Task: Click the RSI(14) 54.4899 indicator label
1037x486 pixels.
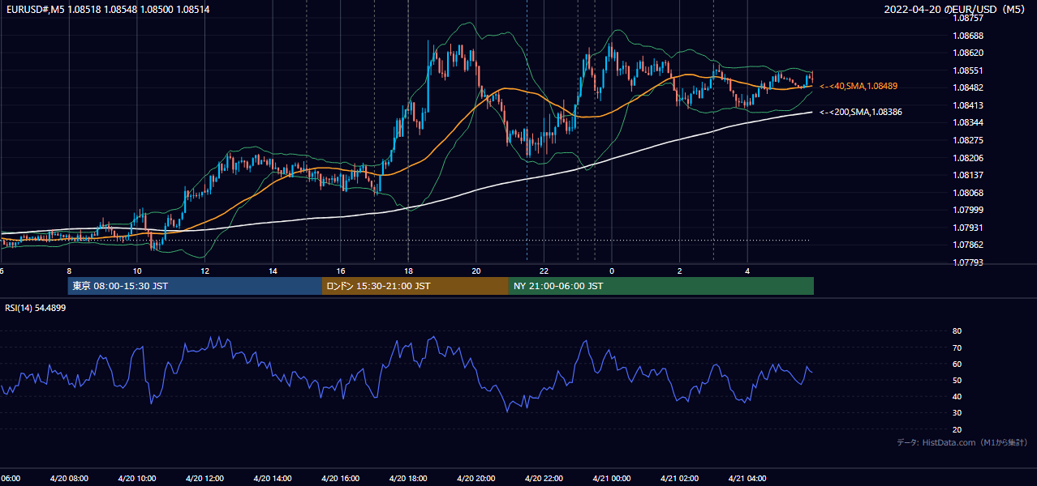Action: [x=36, y=308]
